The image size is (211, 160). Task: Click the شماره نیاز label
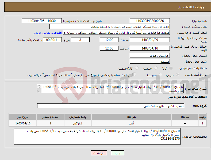[x=199, y=21]
